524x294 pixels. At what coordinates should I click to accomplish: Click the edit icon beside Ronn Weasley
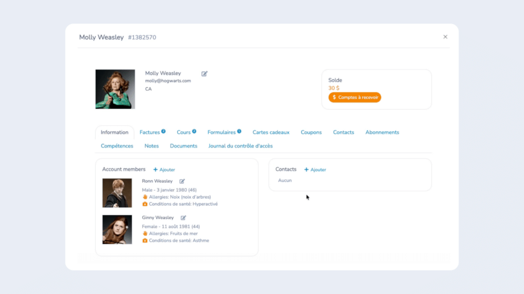coord(182,181)
